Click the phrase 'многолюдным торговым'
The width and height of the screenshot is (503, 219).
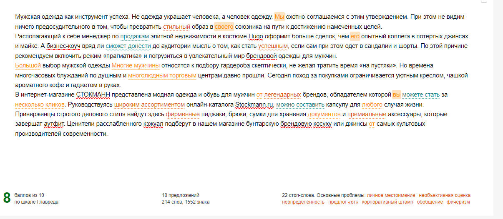click(162, 76)
